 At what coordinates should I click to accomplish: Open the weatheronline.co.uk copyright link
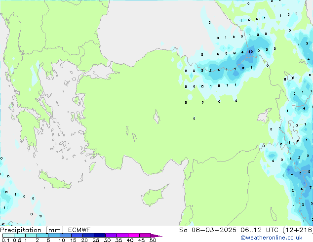(x=271, y=238)
